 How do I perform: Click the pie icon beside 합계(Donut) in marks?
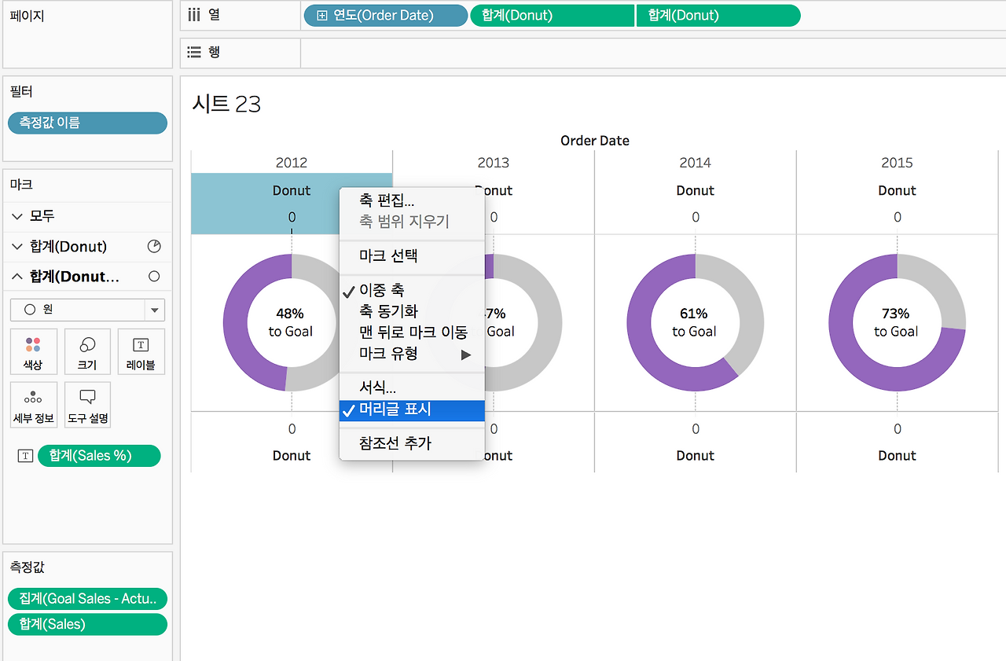coord(154,247)
